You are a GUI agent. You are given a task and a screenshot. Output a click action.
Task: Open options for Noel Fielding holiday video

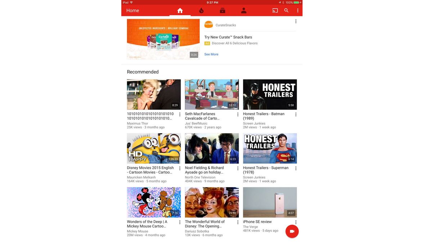238,168
